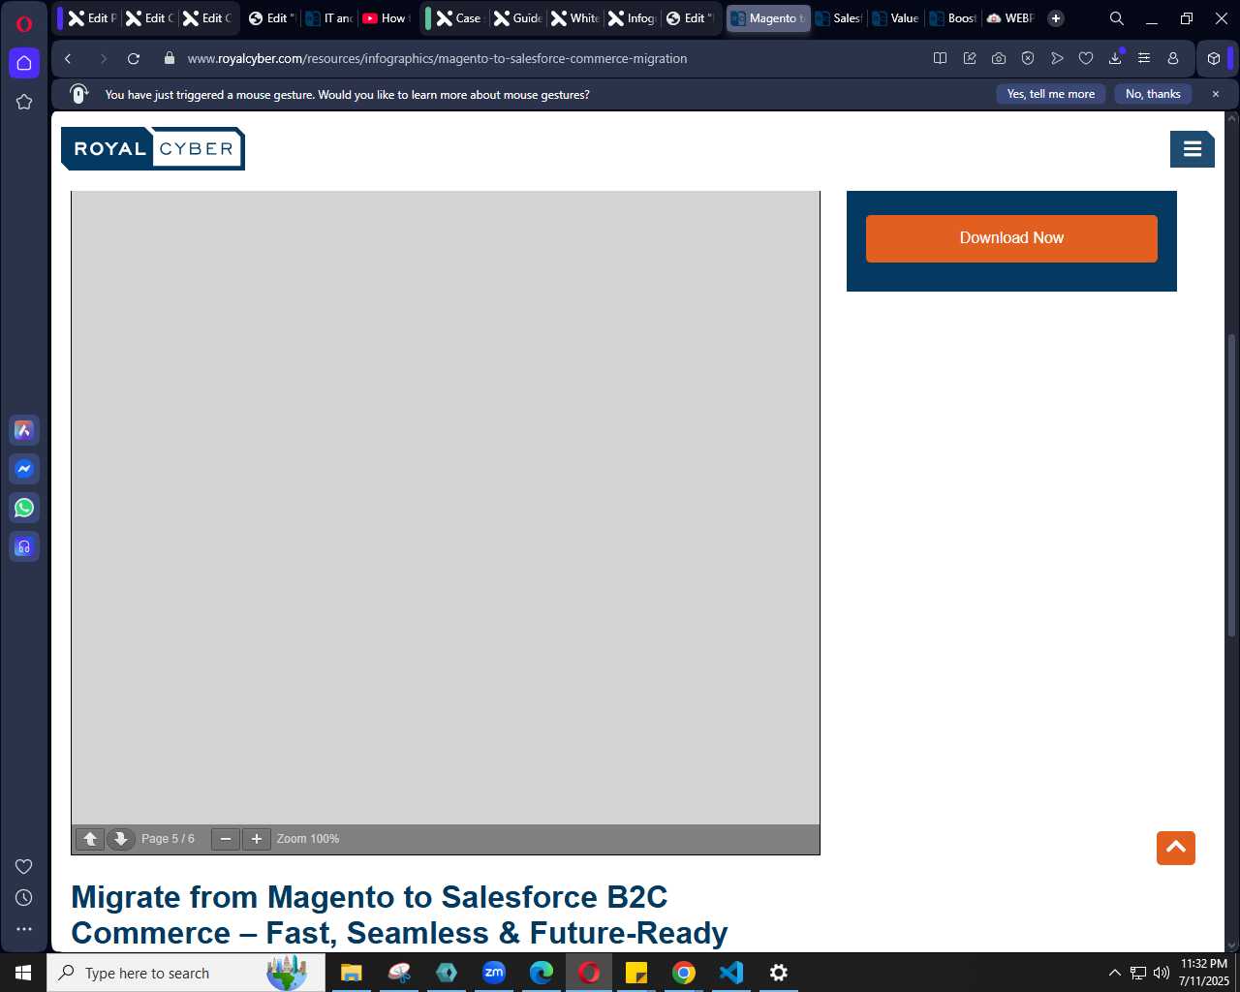1240x992 pixels.
Task: Zoom in the PDF viewer
Action: (x=256, y=839)
